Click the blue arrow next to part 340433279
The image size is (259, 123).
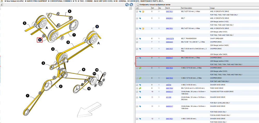click(140, 39)
